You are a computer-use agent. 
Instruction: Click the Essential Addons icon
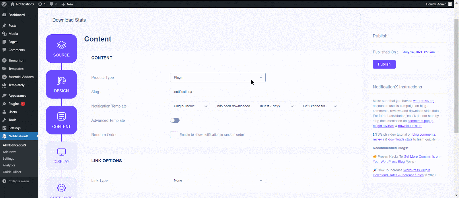click(4, 77)
